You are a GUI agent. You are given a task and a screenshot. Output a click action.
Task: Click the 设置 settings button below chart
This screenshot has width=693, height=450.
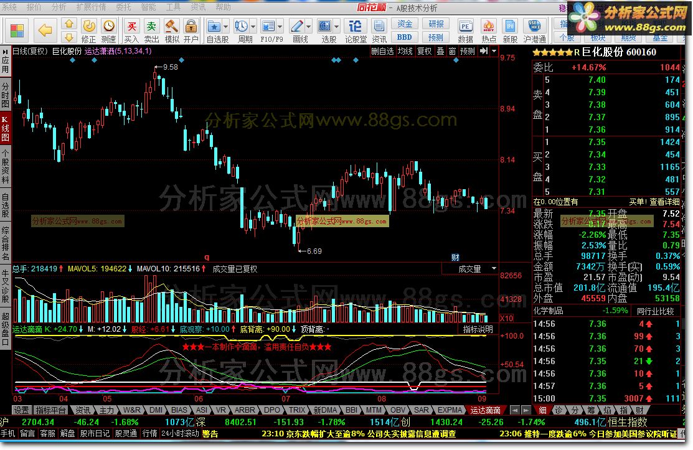pyautogui.click(x=21, y=410)
